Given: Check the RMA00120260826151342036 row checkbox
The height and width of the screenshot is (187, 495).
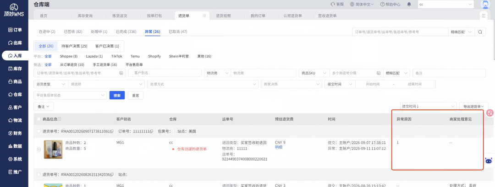Looking at the screenshot, I should [39, 174].
